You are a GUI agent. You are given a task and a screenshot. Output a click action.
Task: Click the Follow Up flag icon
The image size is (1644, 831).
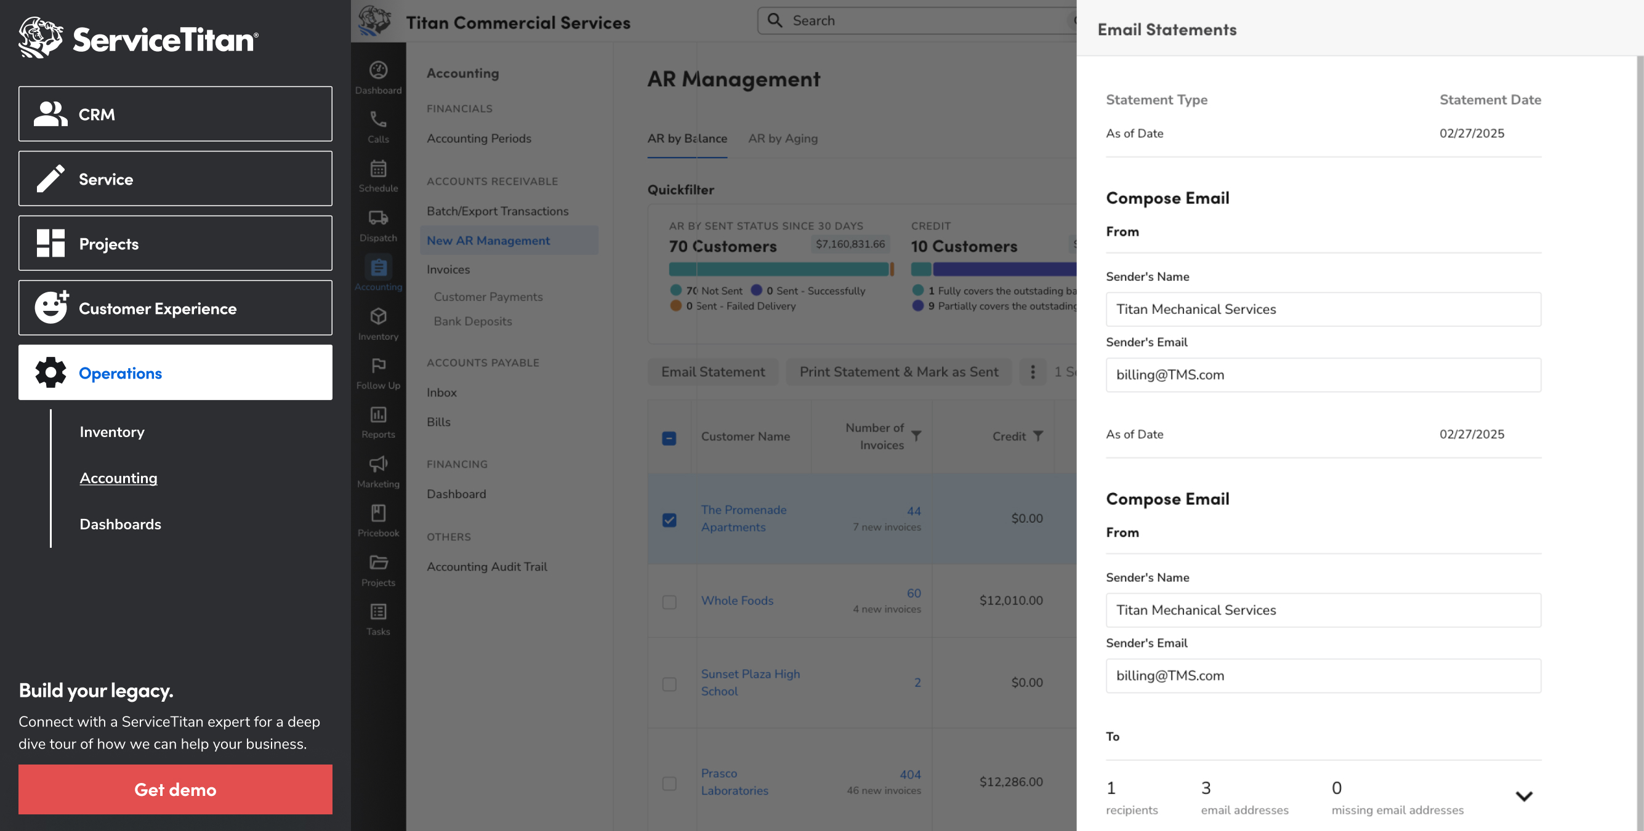(x=378, y=366)
